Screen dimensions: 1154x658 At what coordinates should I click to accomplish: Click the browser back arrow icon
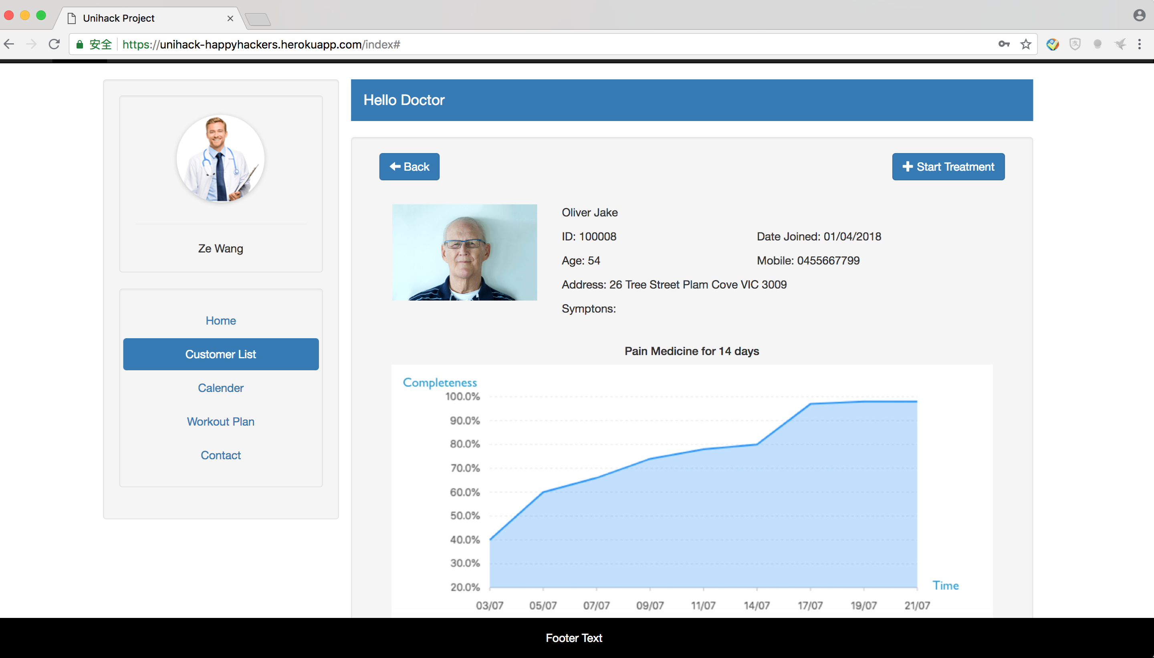10,44
